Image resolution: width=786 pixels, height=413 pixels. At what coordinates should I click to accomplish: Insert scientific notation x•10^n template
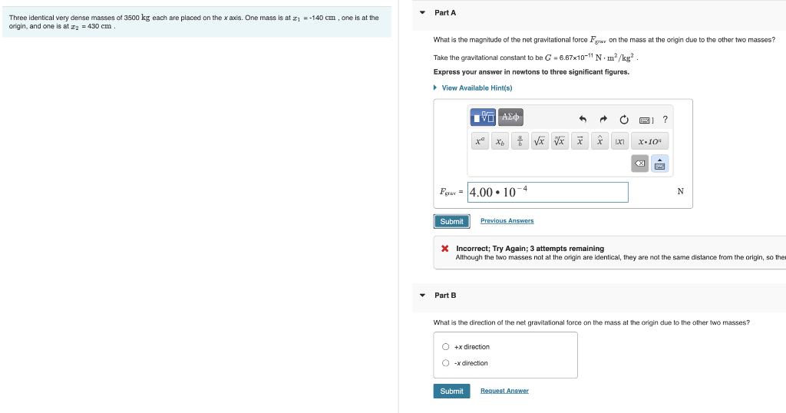click(649, 141)
